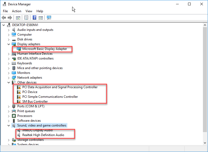Click the Show/Hide Console Tree toolbar icon
This screenshot has width=208, height=152.
(x=18, y=18)
